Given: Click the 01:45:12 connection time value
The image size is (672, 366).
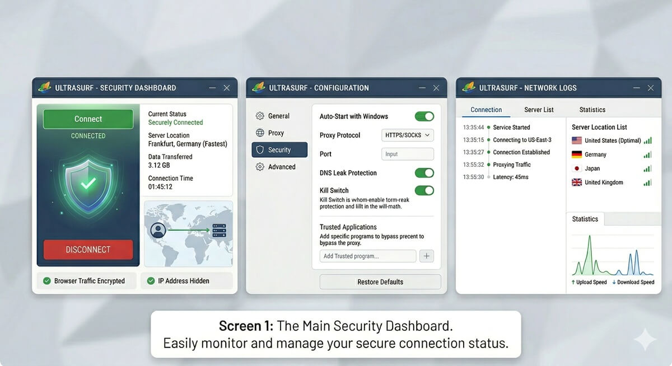Looking at the screenshot, I should click(160, 186).
